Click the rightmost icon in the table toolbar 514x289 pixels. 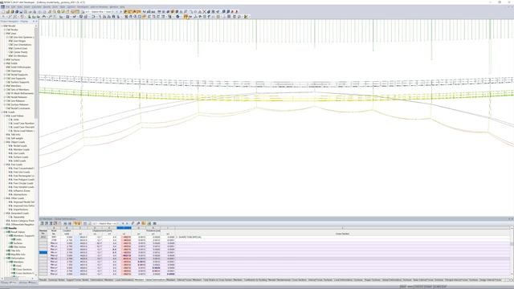[155, 223]
